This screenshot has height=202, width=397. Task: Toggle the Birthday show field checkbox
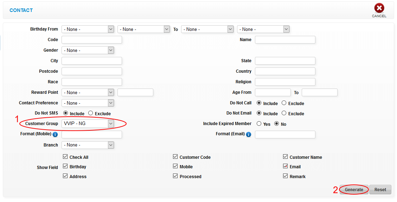pos(65,166)
